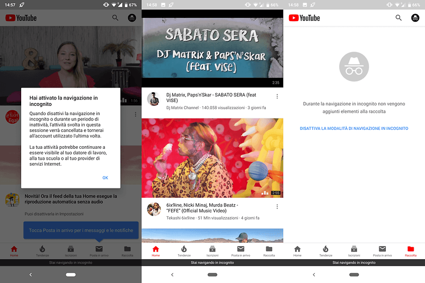Click the search magnifier in right screen
The width and height of the screenshot is (425, 283).
[398, 18]
